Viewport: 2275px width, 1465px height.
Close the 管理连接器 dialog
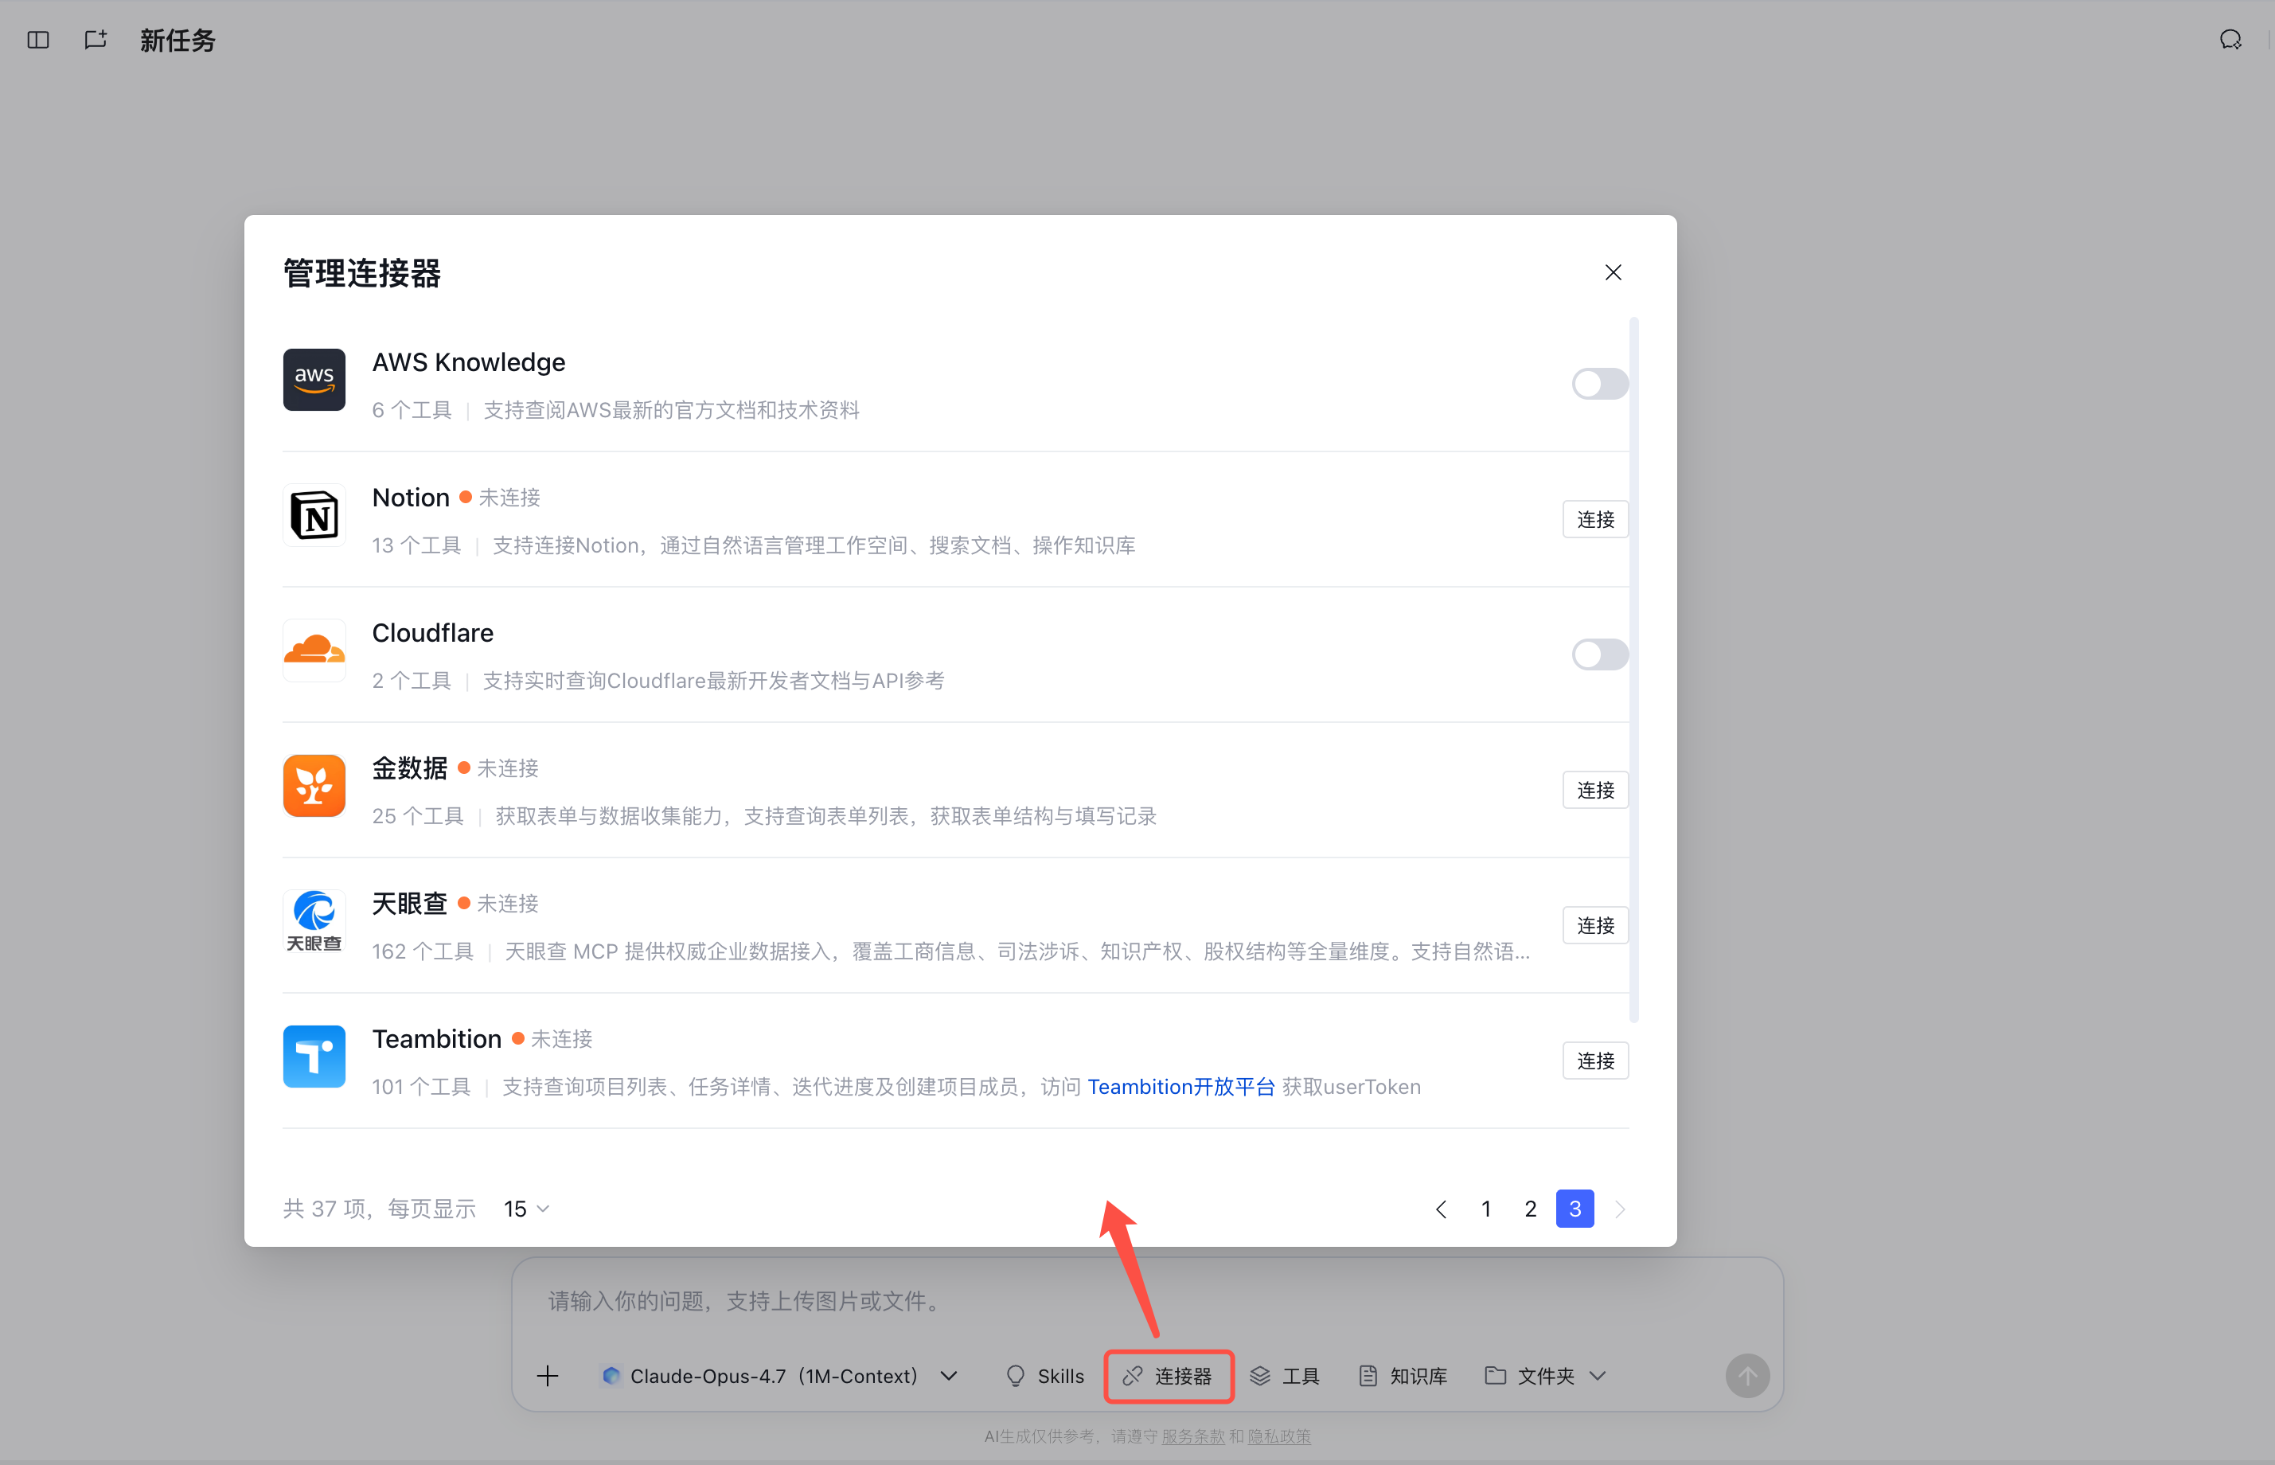click(1613, 273)
